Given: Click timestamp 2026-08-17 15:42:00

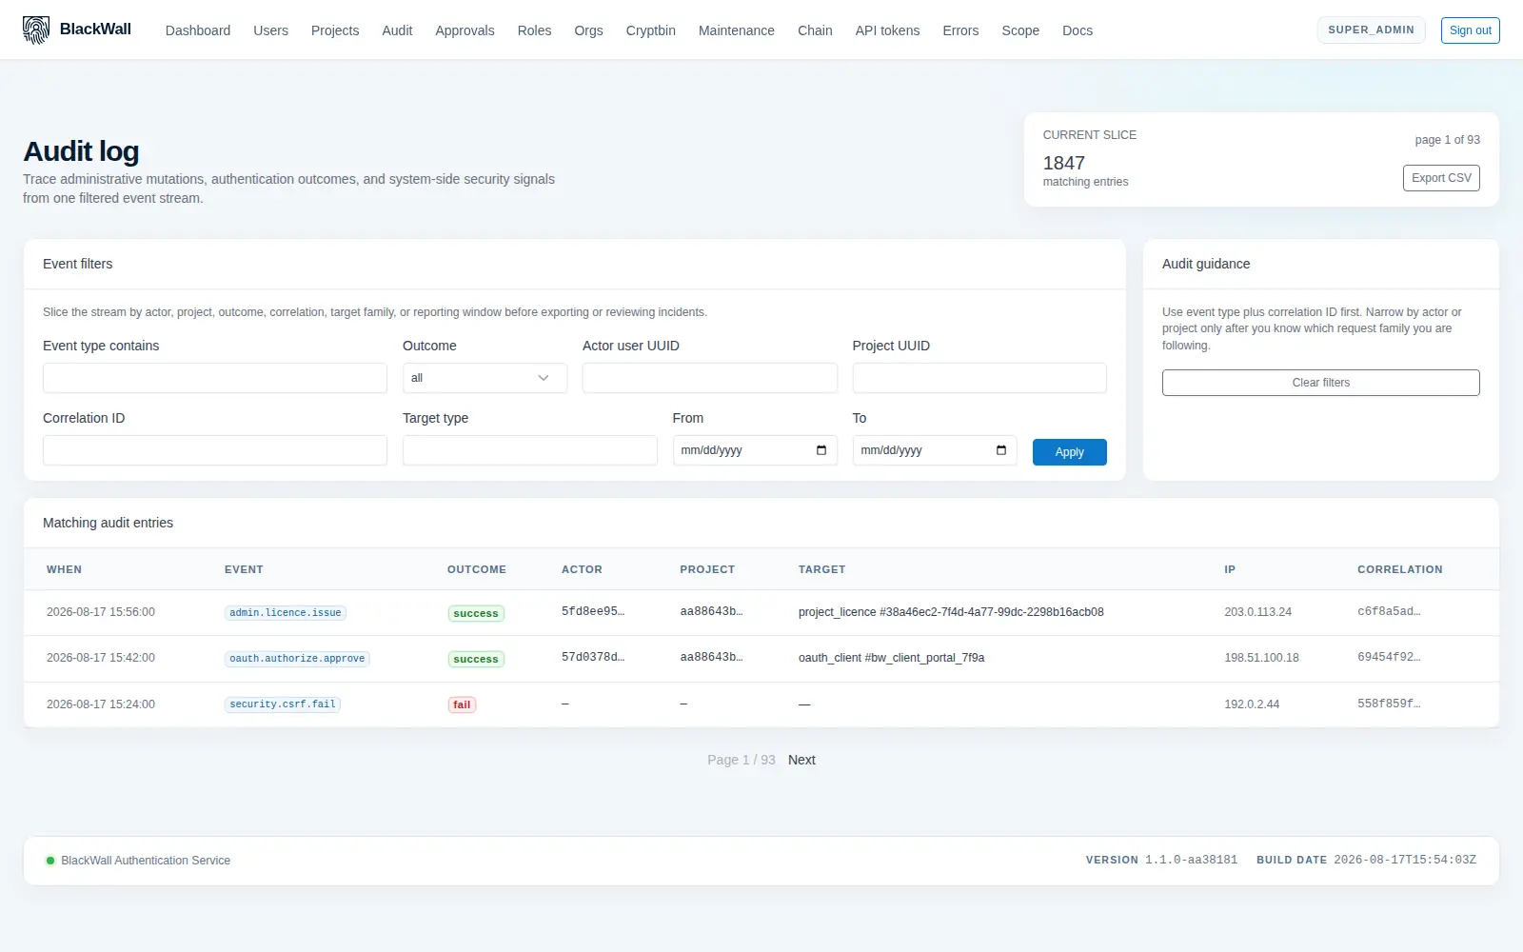Looking at the screenshot, I should click(x=101, y=658).
